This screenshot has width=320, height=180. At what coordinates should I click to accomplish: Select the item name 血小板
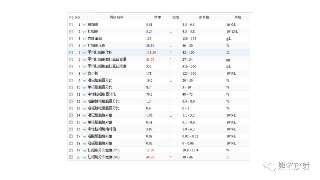click(x=93, y=73)
